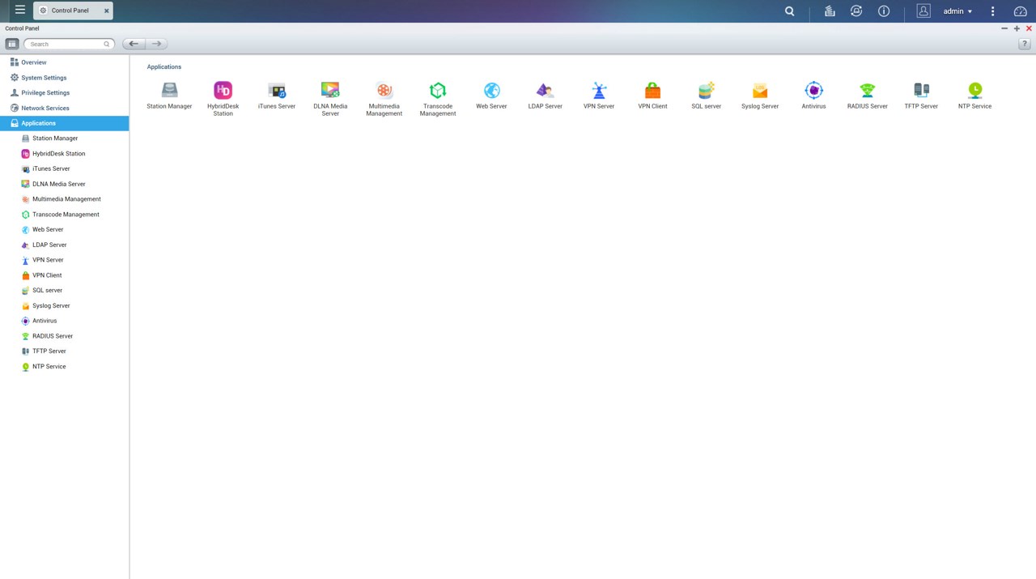
Task: Open Station Manager icon in main panel
Action: pyautogui.click(x=169, y=90)
